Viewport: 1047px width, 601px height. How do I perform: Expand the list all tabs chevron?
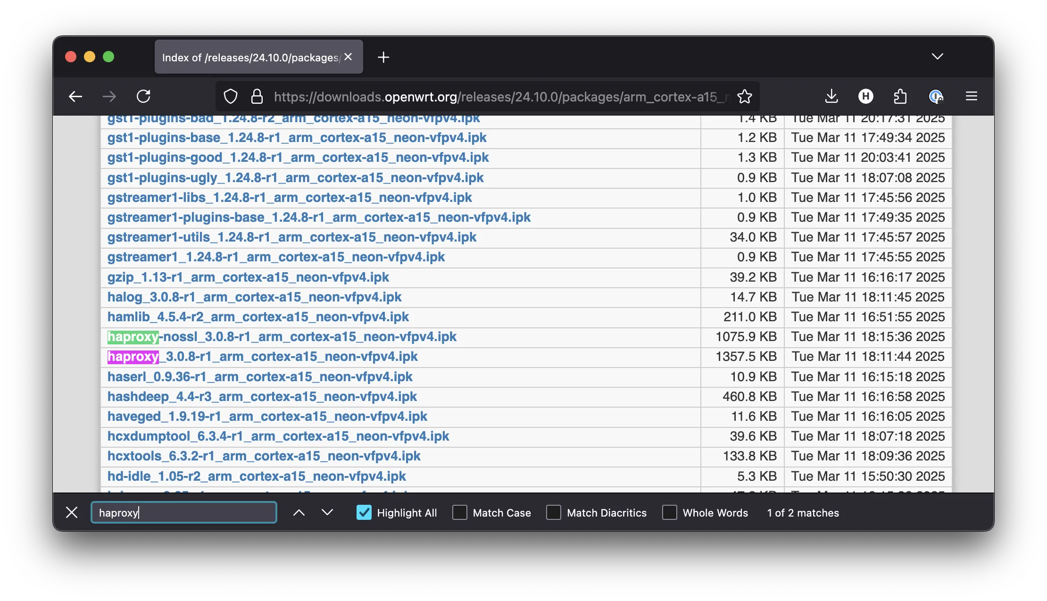(938, 57)
